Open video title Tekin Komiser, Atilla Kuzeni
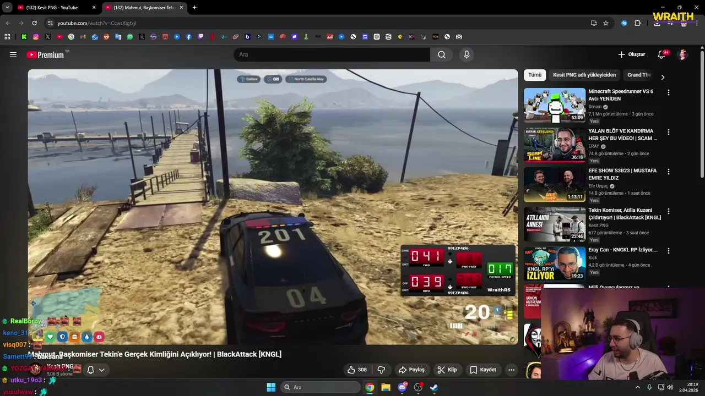The height and width of the screenshot is (396, 705). pos(625,213)
